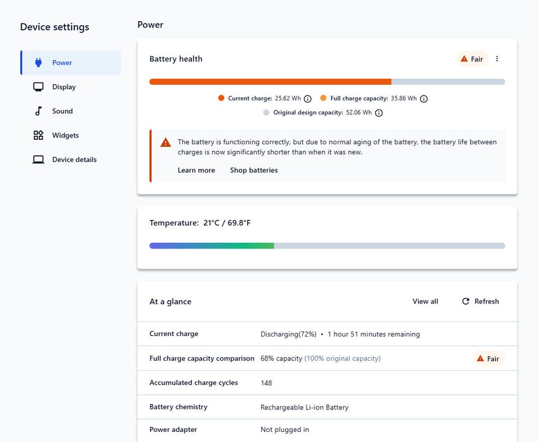Click the Sound music note icon
Image resolution: width=539 pixels, height=442 pixels.
pos(39,111)
